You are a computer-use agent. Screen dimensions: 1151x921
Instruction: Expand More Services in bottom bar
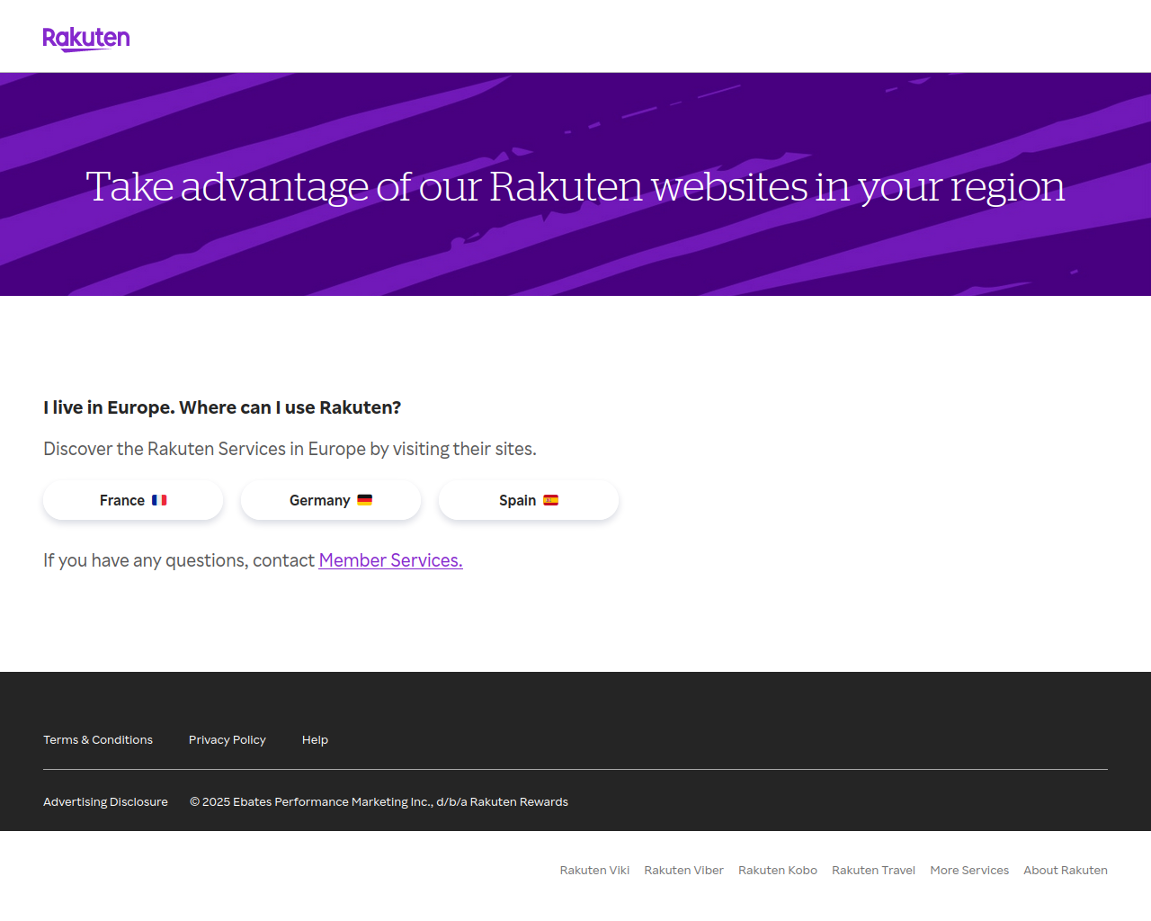tap(969, 870)
